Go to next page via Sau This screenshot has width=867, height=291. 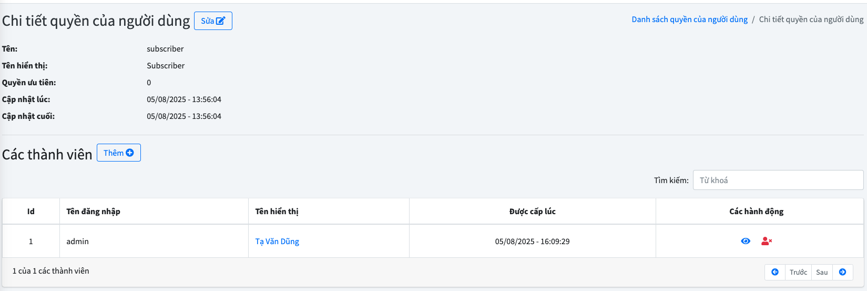pos(822,272)
